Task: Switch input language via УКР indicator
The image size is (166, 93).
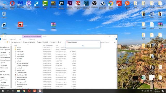Action: (151, 91)
